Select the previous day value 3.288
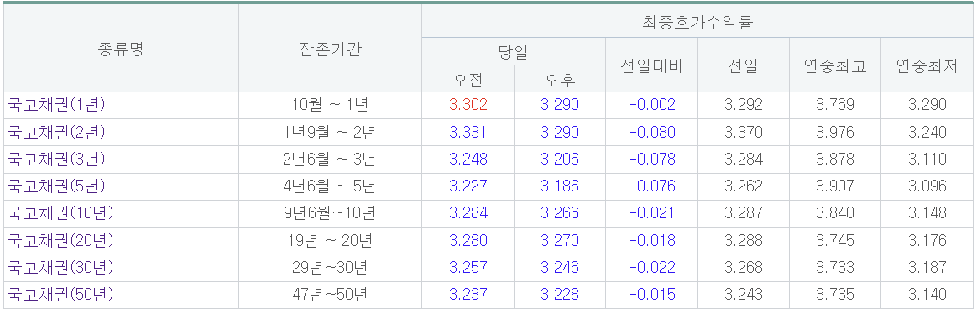The height and width of the screenshot is (309, 977). [x=744, y=240]
